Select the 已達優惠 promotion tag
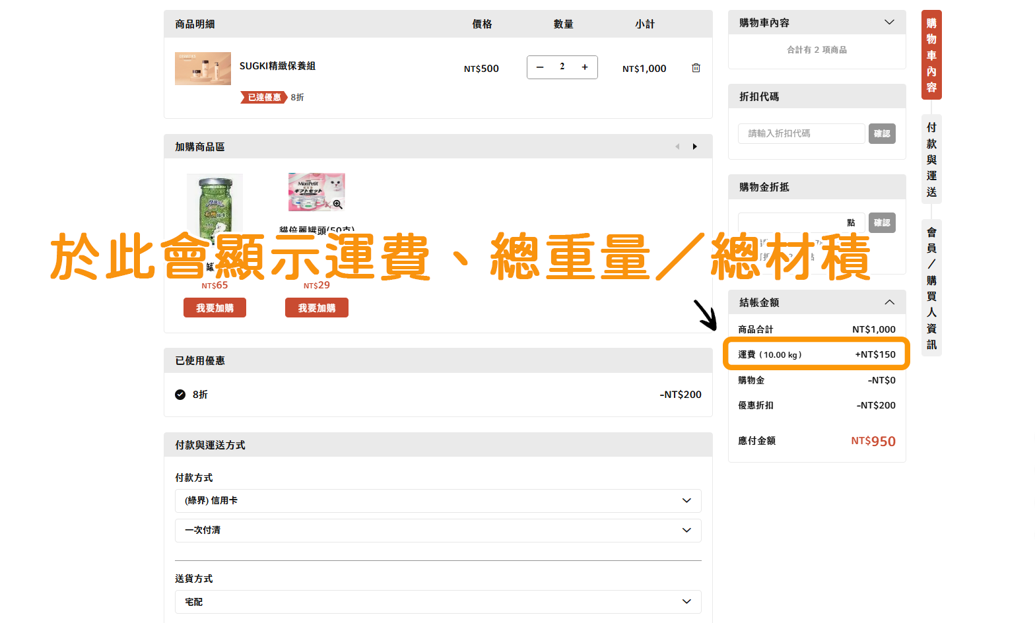 263,97
